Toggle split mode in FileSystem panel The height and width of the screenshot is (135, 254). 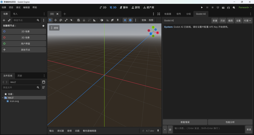click(43, 82)
